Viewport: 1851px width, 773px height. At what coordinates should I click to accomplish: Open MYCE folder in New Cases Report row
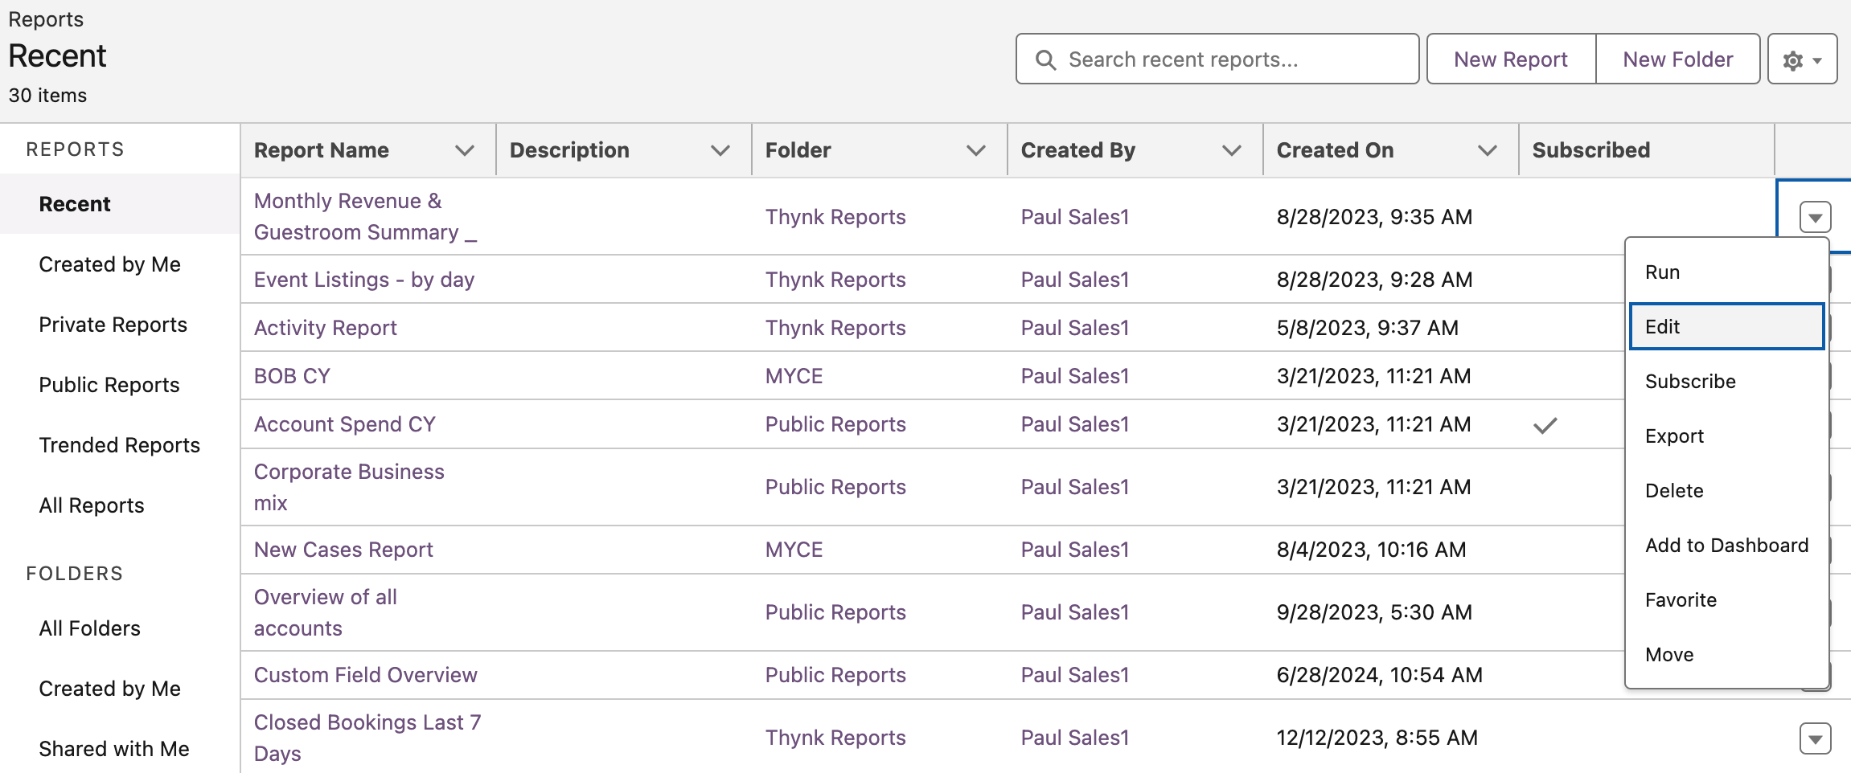click(x=794, y=550)
